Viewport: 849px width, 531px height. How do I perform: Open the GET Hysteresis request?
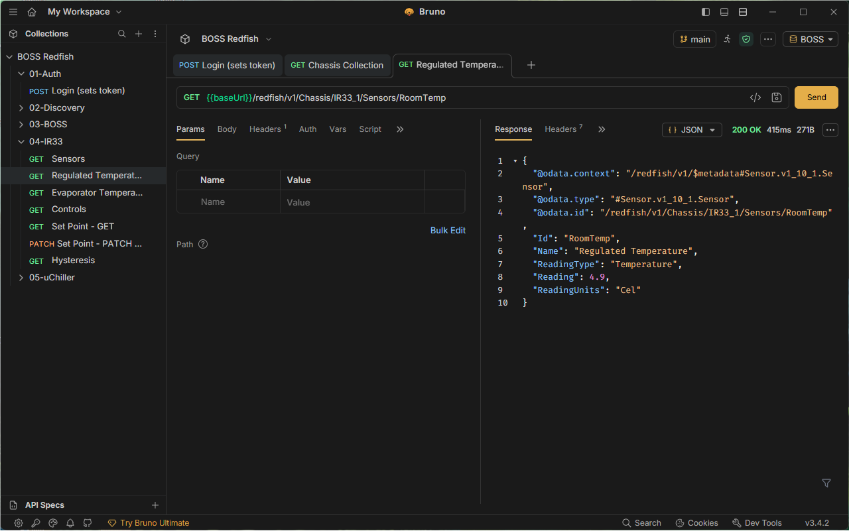[83, 261]
